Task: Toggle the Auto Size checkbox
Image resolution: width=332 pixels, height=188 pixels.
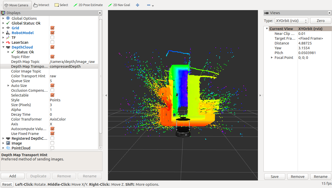Action: click(52, 85)
